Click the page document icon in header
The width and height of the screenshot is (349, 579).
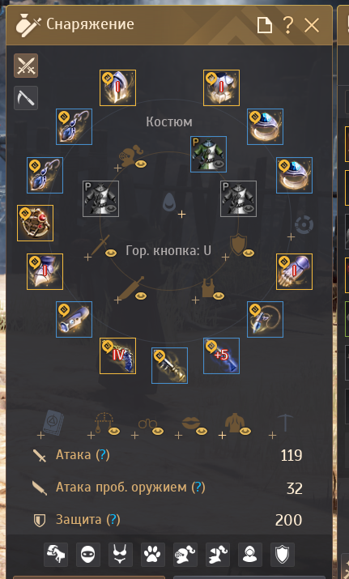pos(265,25)
